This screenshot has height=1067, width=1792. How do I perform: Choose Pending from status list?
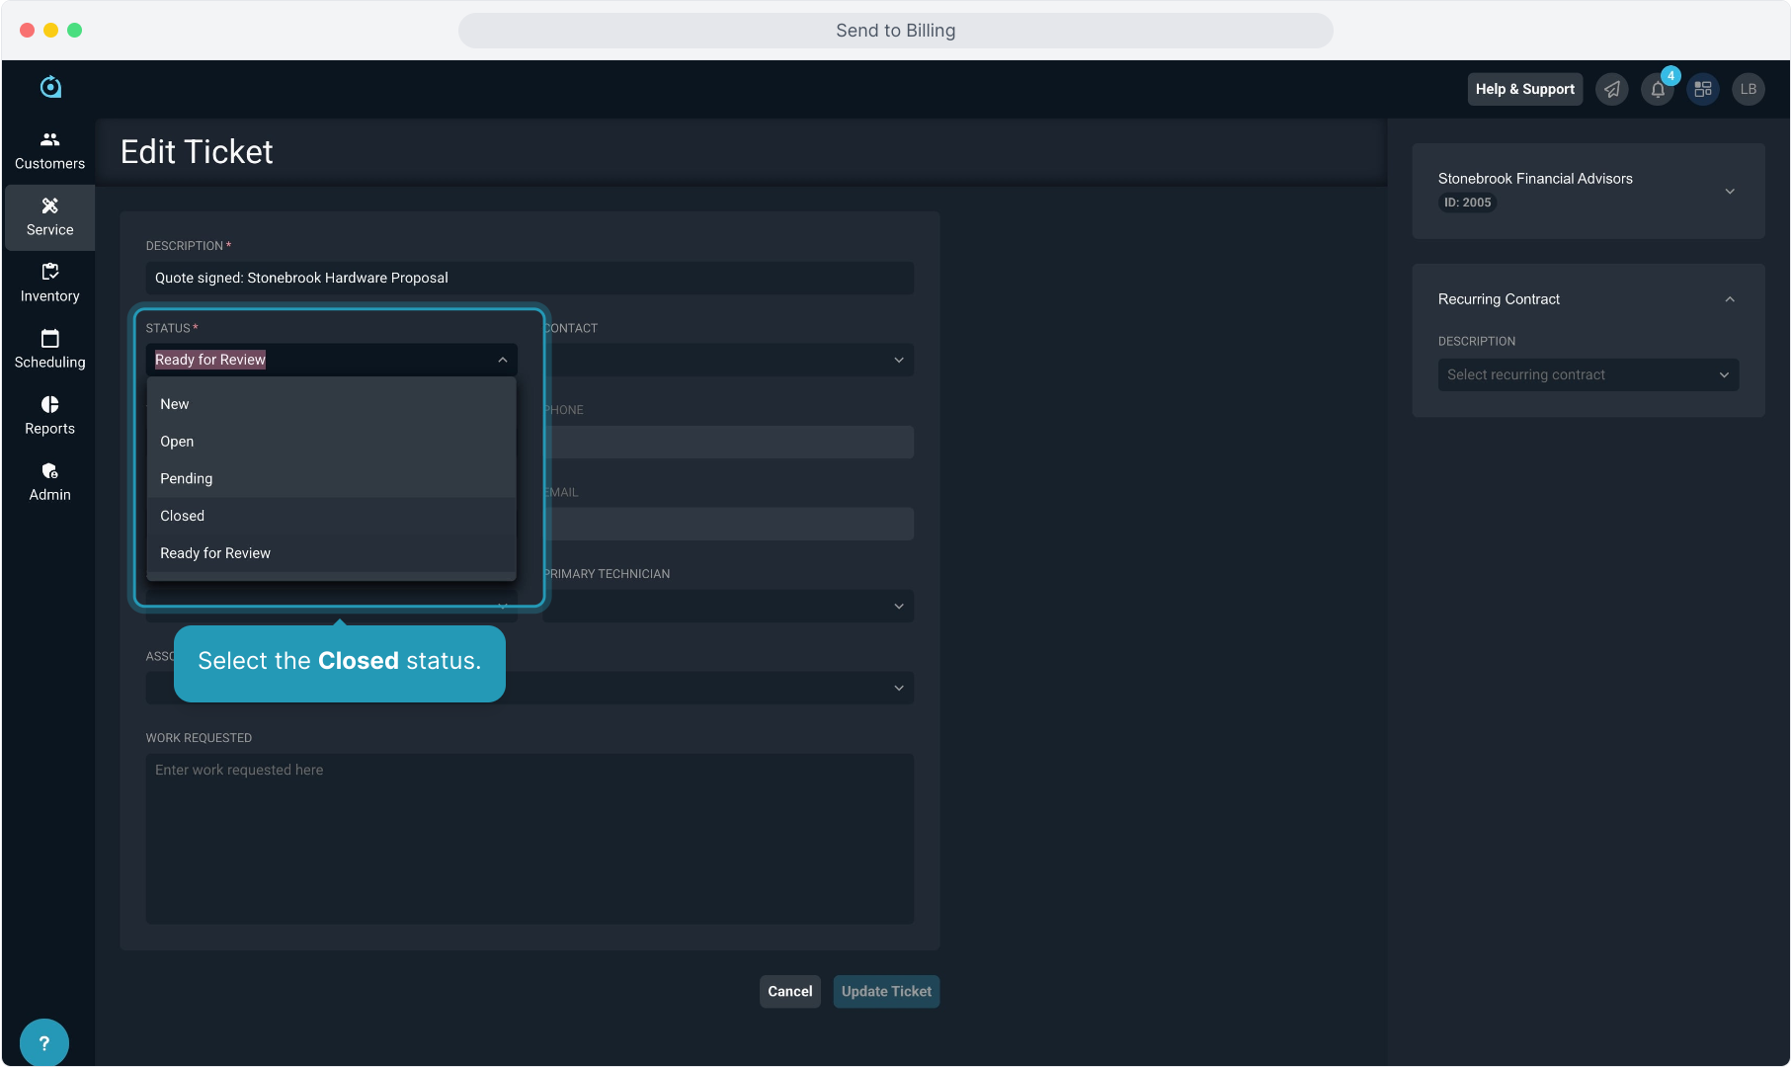point(187,478)
